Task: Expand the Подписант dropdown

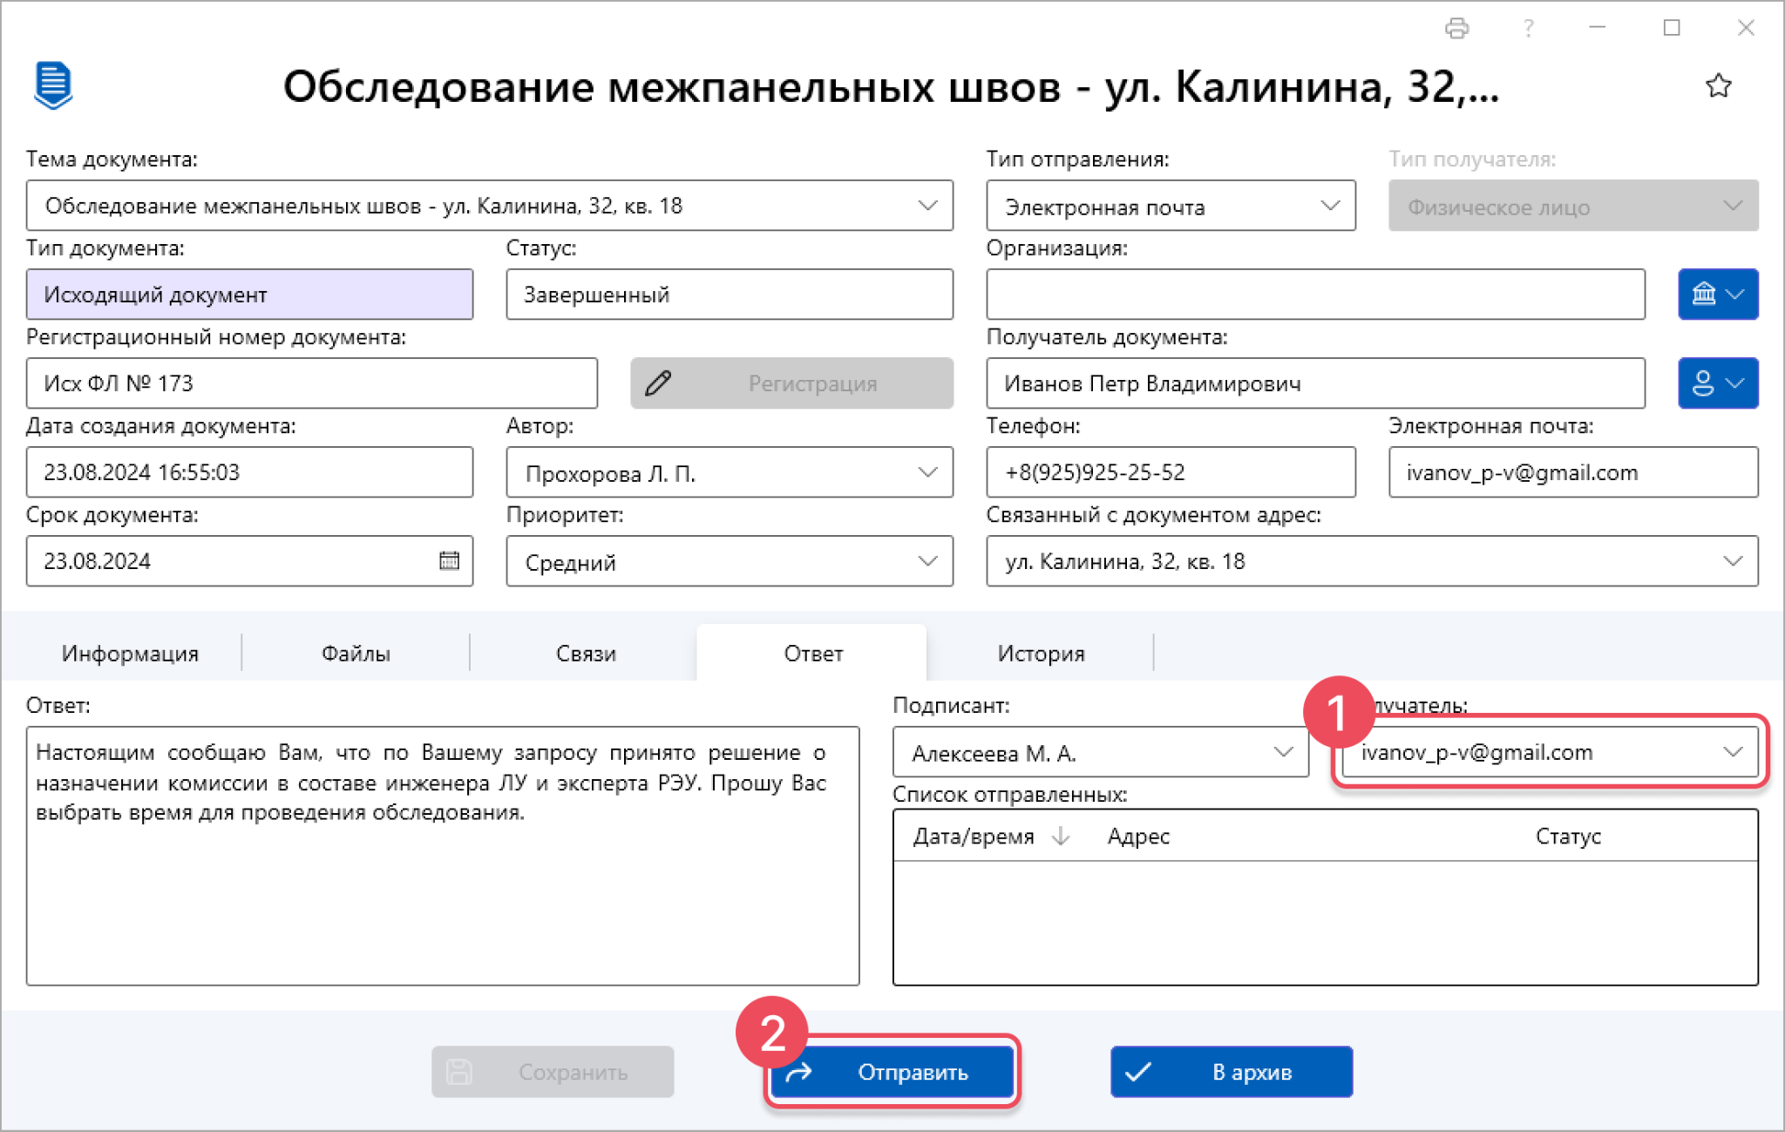Action: click(x=1283, y=751)
